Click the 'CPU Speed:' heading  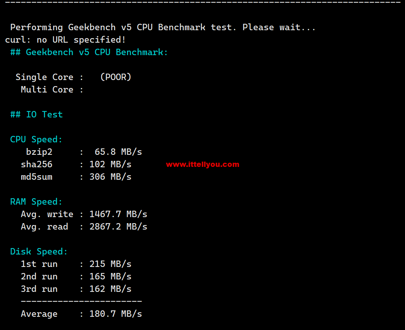[36, 140]
